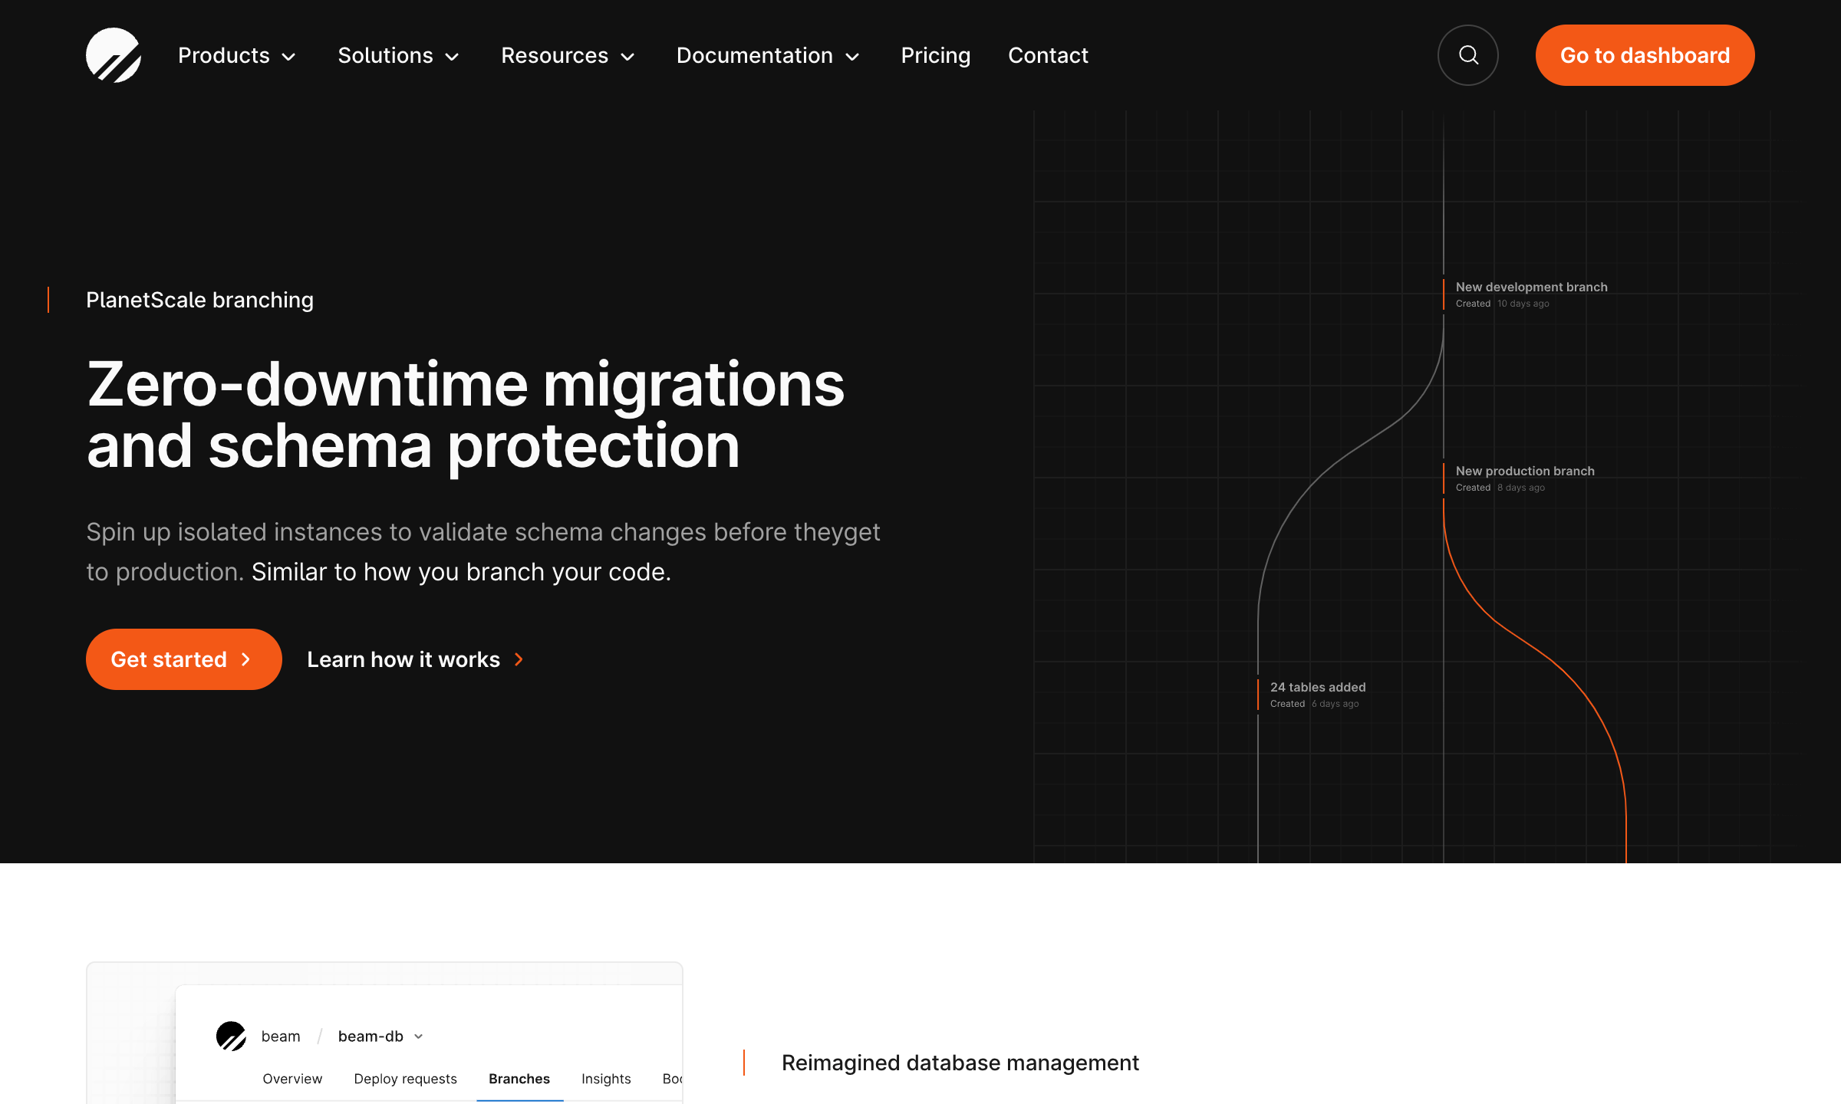
Task: Switch to the Insights tab
Action: point(606,1079)
